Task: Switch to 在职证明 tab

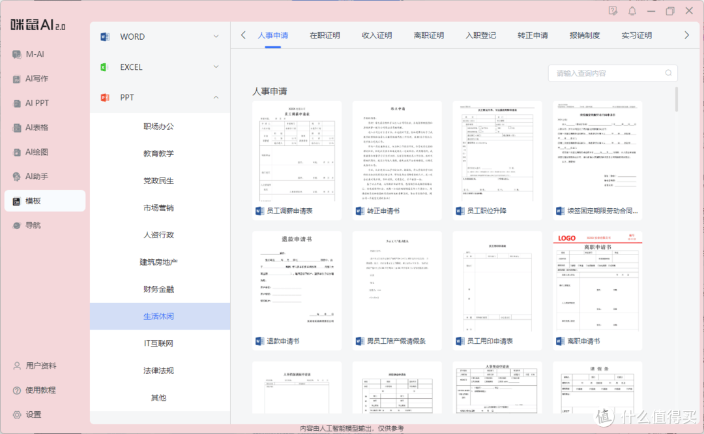Action: [x=325, y=35]
